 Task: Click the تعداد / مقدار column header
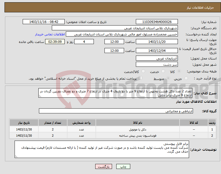(53, 123)
